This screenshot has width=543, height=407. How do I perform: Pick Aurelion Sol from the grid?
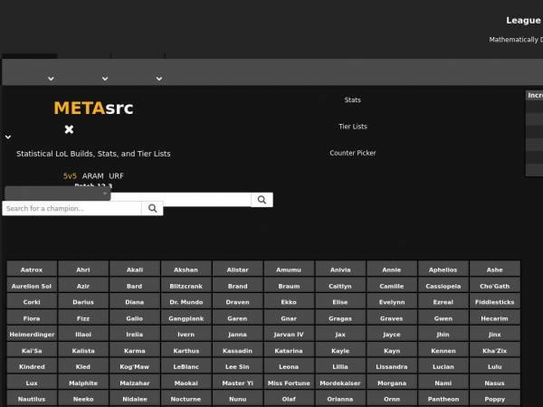click(32, 286)
